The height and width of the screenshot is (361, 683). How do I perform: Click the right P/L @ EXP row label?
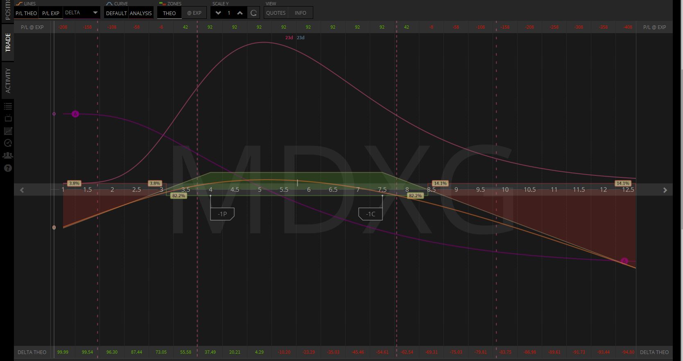pyautogui.click(x=654, y=27)
